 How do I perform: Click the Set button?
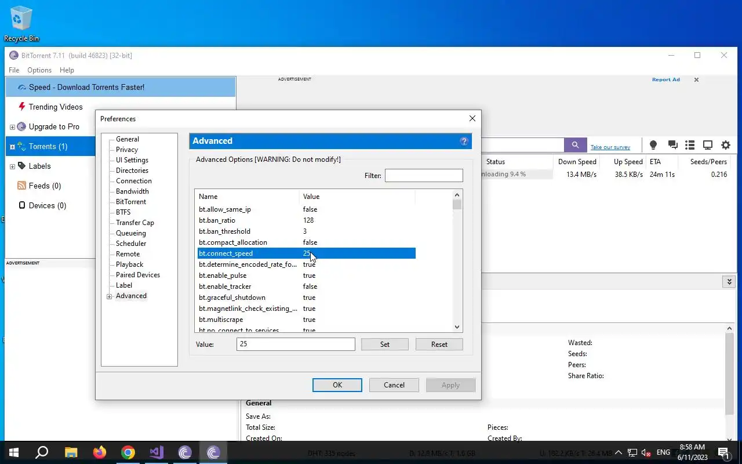[385, 345]
